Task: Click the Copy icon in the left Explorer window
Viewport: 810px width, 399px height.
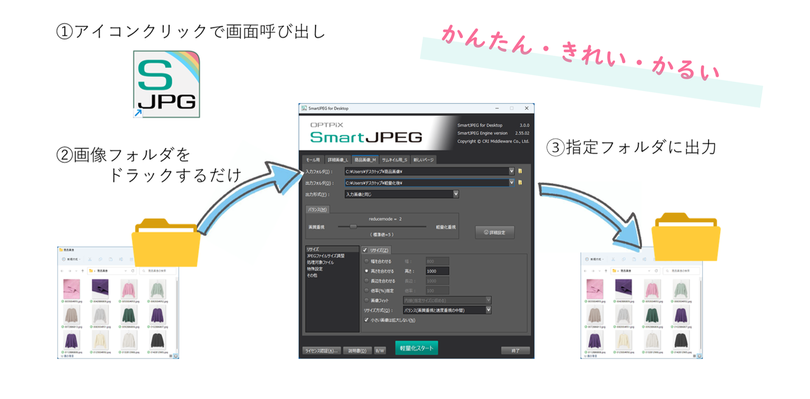Action: pyautogui.click(x=100, y=259)
